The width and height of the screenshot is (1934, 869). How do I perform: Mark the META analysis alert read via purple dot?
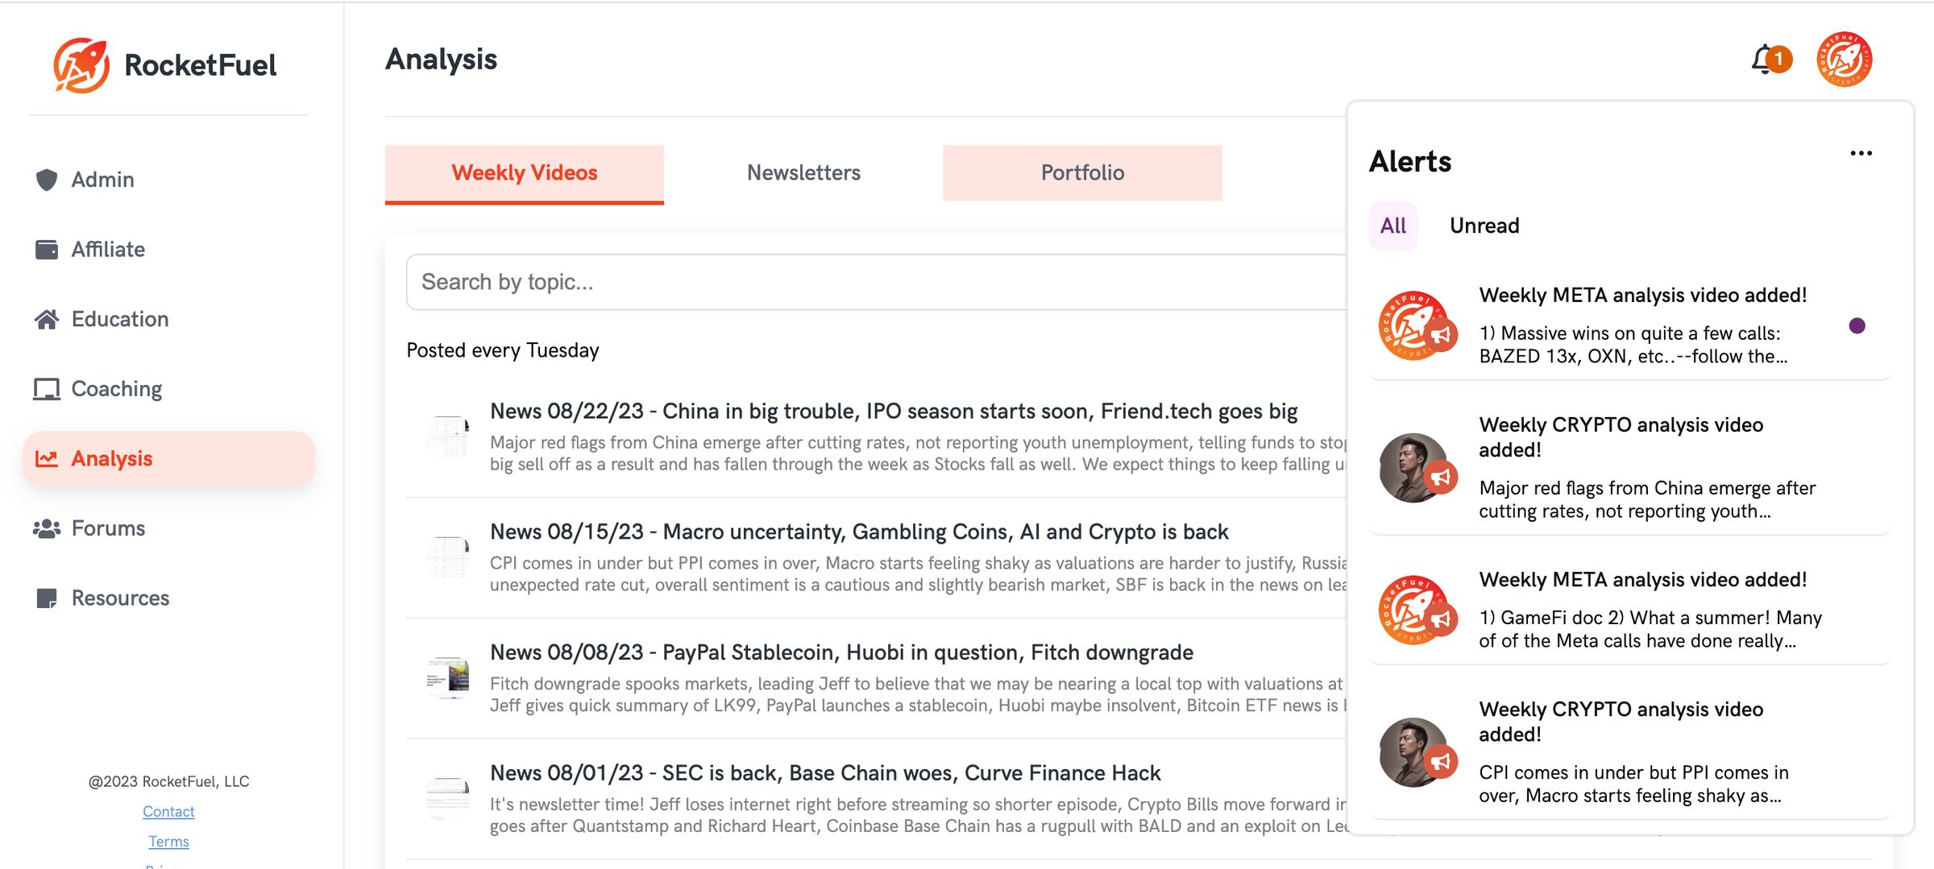(x=1856, y=325)
